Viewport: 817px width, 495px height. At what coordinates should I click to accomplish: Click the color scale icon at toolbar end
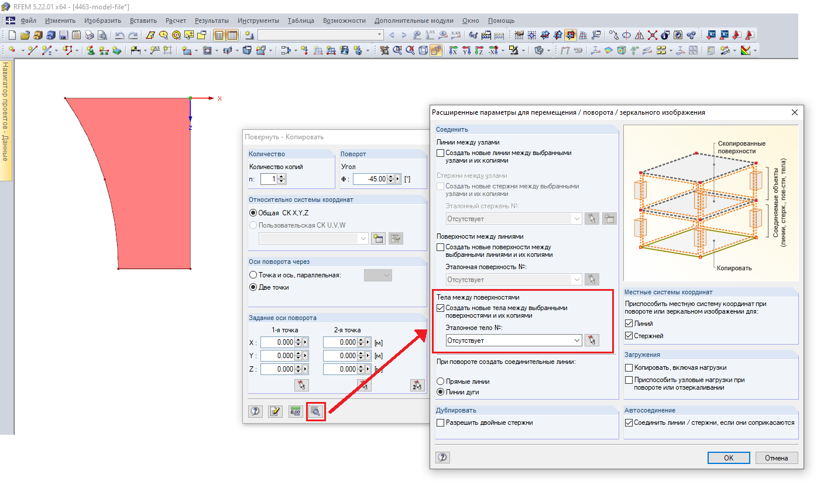pyautogui.click(x=745, y=51)
